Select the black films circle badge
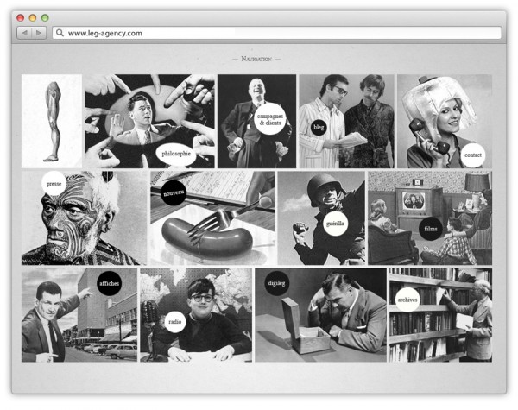 click(x=431, y=229)
